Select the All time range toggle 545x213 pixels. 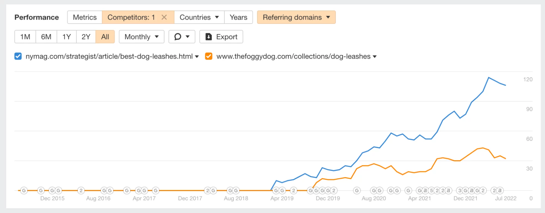105,37
